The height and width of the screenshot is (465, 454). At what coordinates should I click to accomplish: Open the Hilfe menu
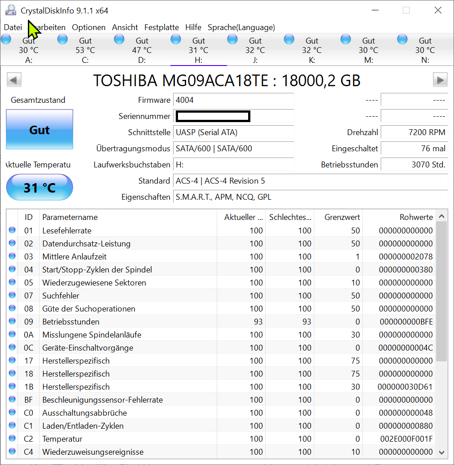(193, 27)
